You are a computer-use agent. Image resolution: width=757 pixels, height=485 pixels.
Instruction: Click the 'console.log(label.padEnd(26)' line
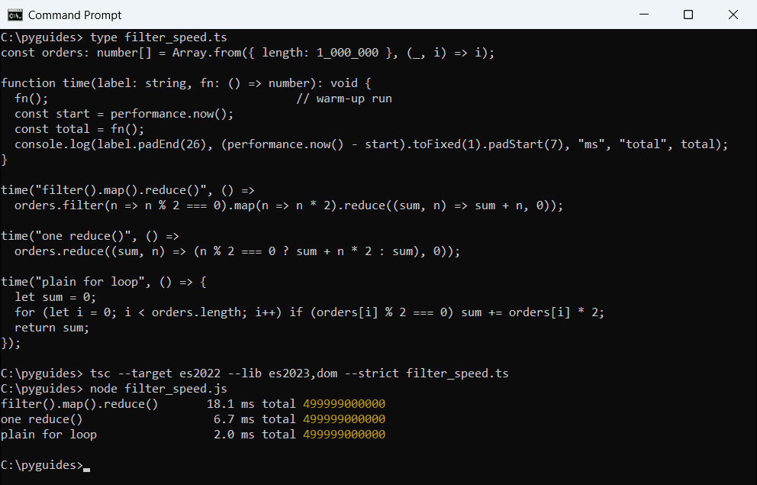pos(371,144)
